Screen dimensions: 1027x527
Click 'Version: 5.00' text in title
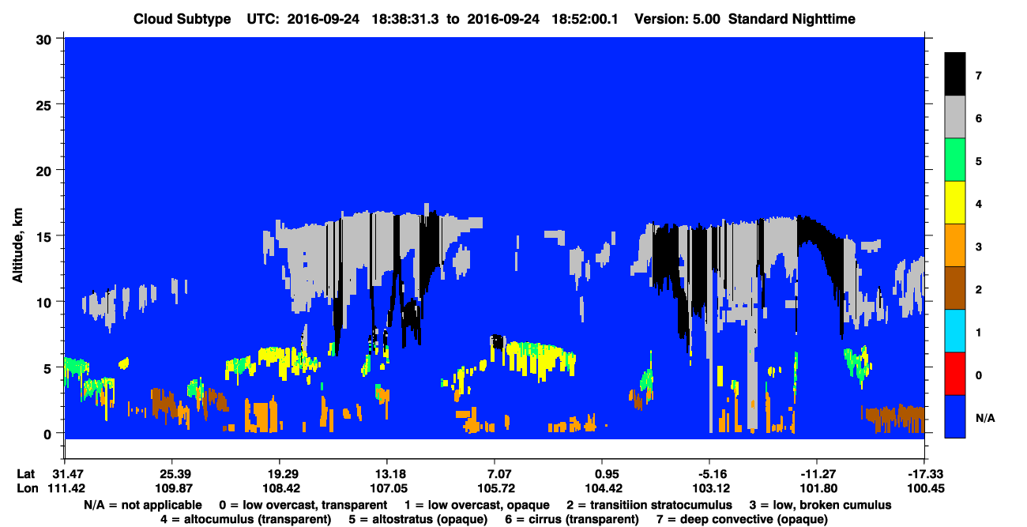(676, 19)
